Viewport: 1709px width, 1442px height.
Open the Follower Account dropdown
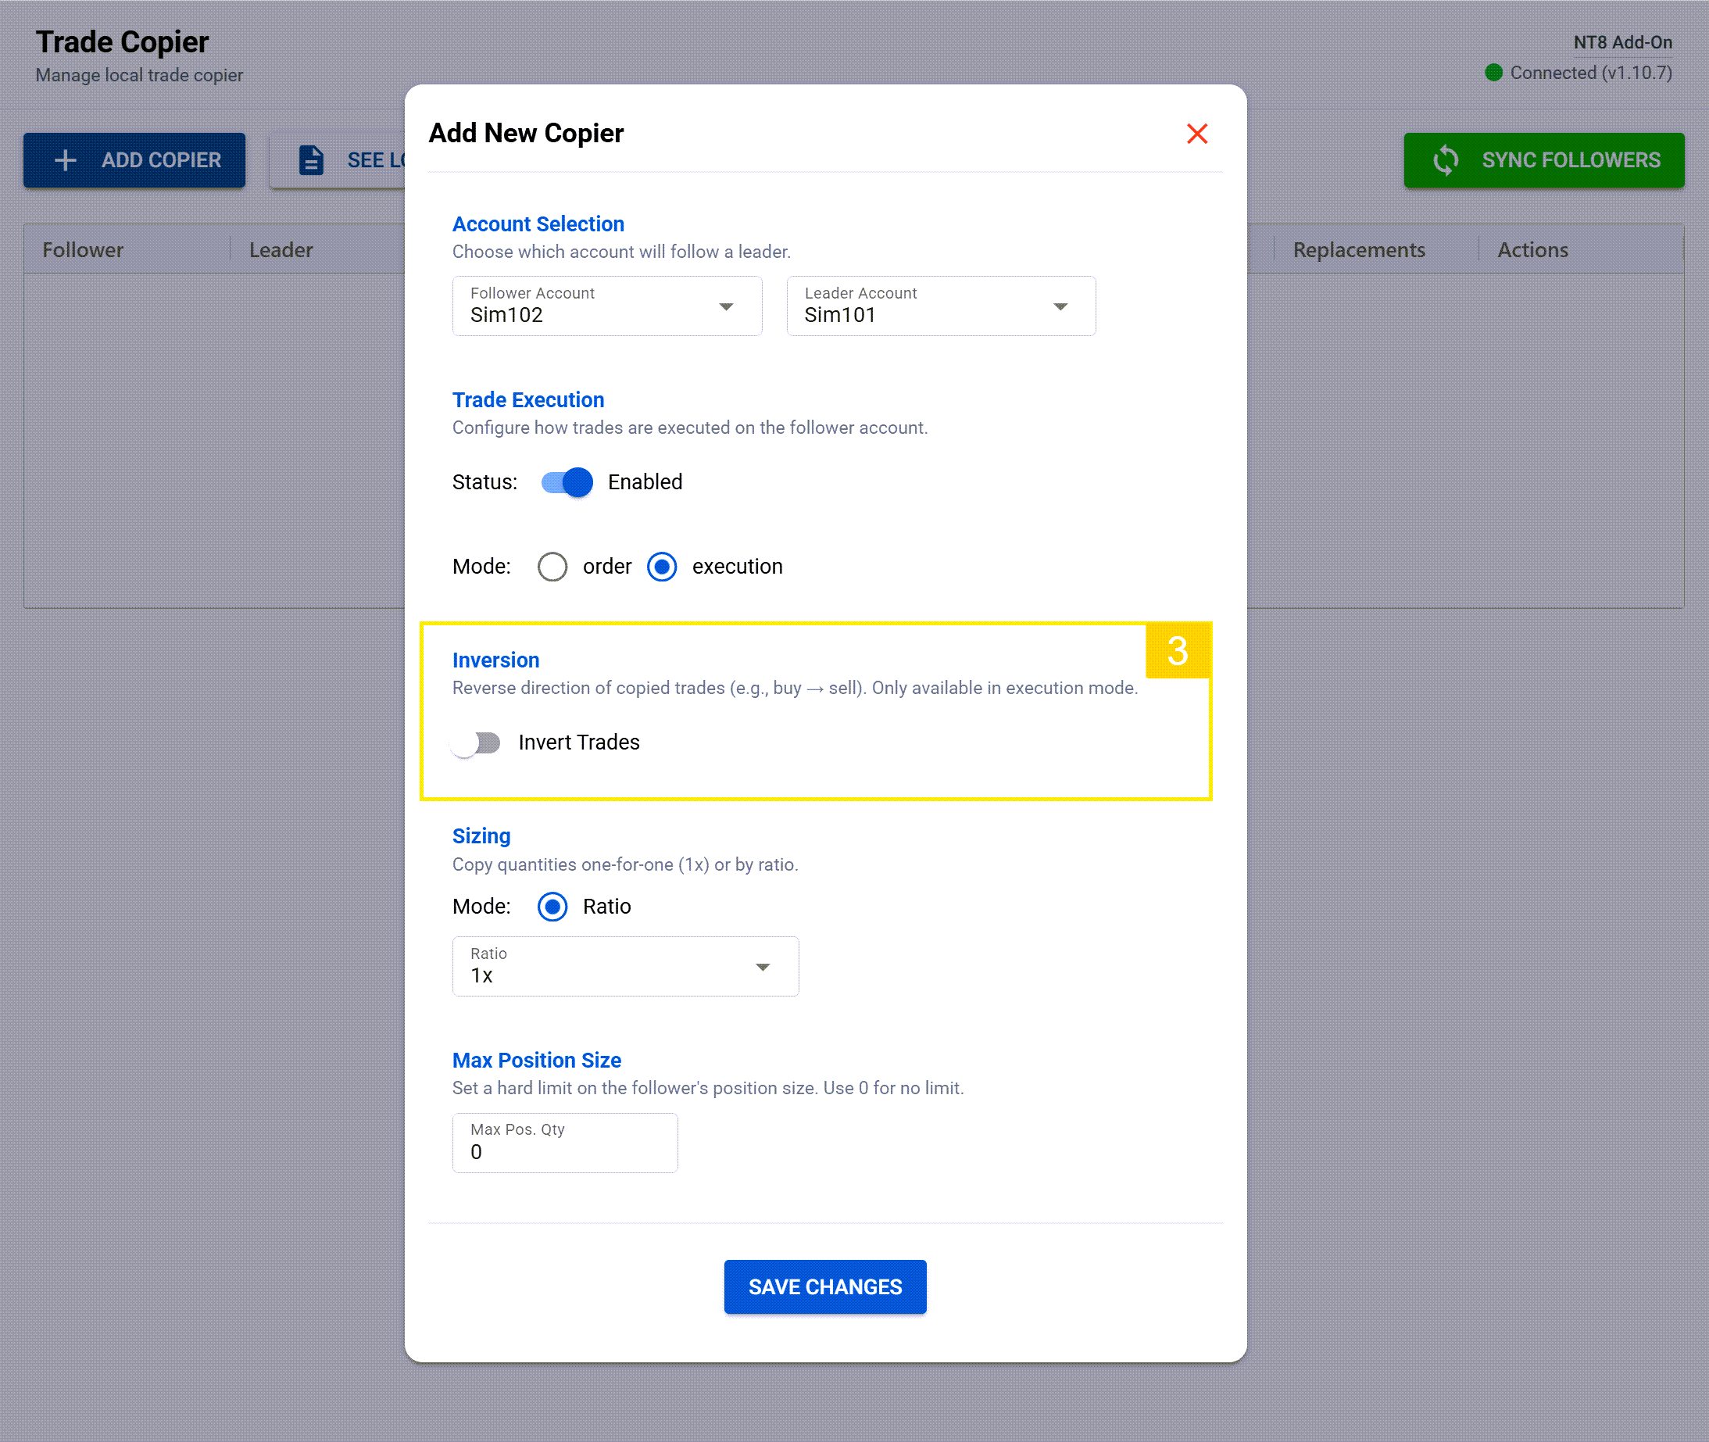click(607, 306)
